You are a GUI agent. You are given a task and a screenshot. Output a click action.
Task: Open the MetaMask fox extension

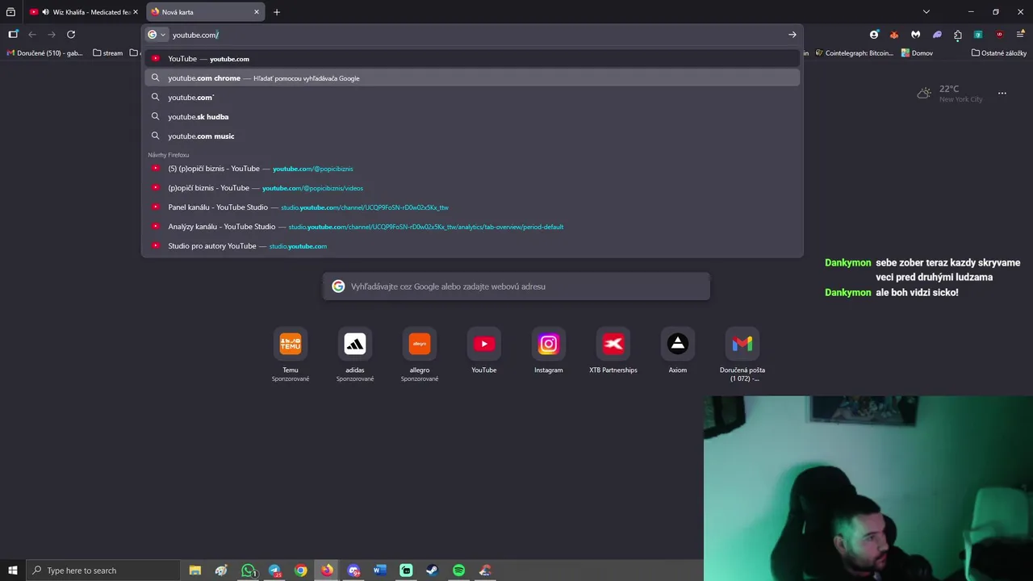tap(894, 35)
